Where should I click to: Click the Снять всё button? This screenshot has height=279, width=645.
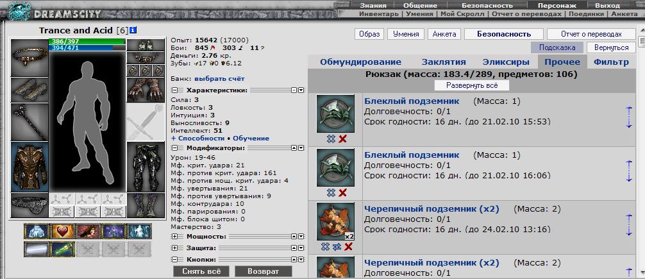pyautogui.click(x=201, y=271)
